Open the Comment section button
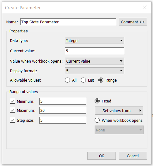The height and width of the screenshot is (166, 153). [x=133, y=22]
